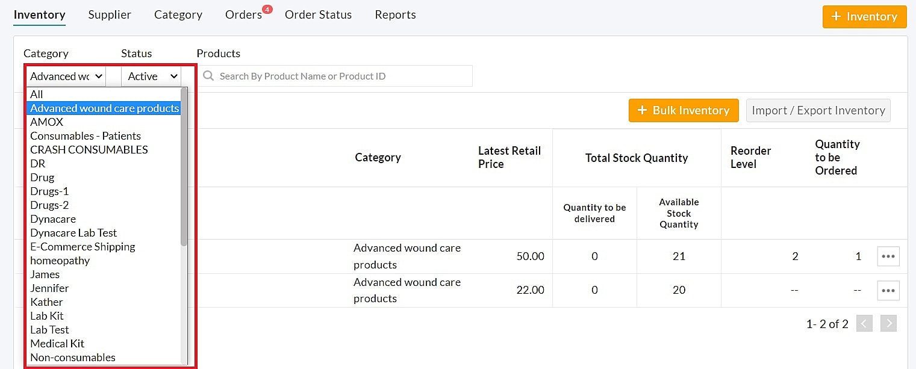The image size is (916, 369).
Task: Go to next page arrow
Action: point(888,324)
